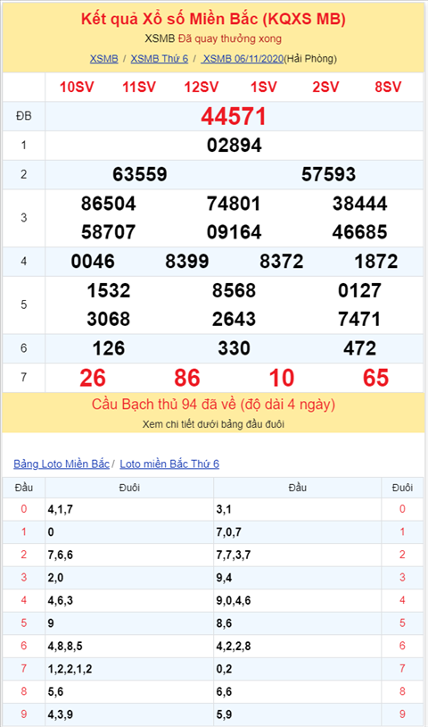This screenshot has width=428, height=727.
Task: Click the ĐB row label
Action: pos(23,116)
